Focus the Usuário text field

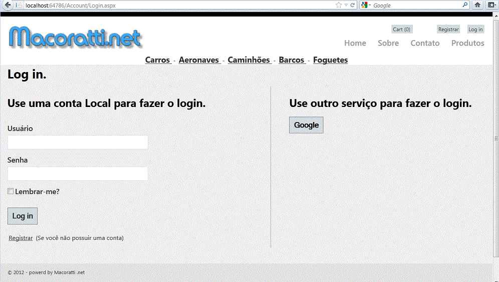[78, 142]
